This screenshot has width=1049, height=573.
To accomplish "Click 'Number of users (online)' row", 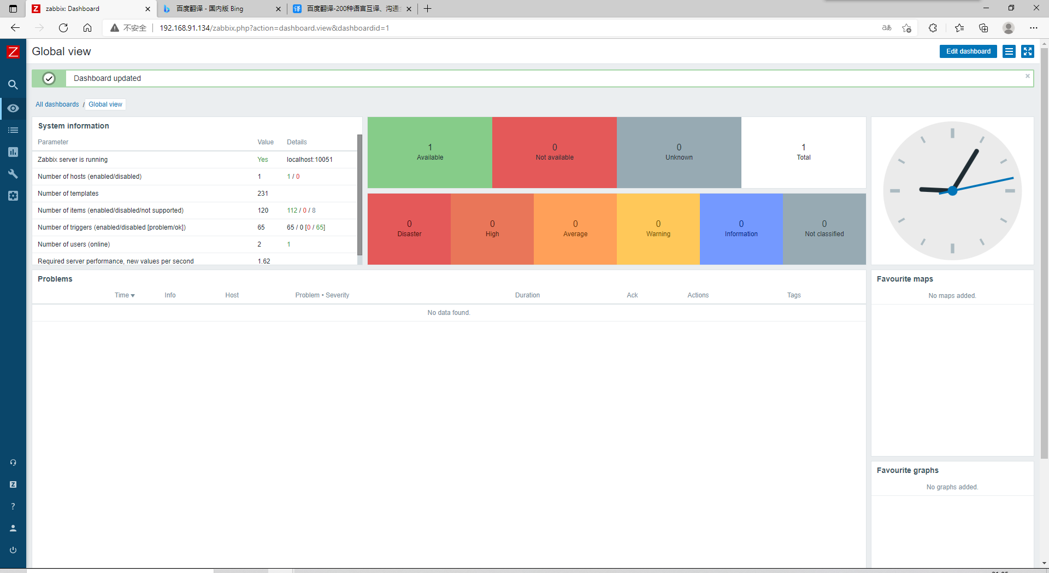I will point(195,244).
